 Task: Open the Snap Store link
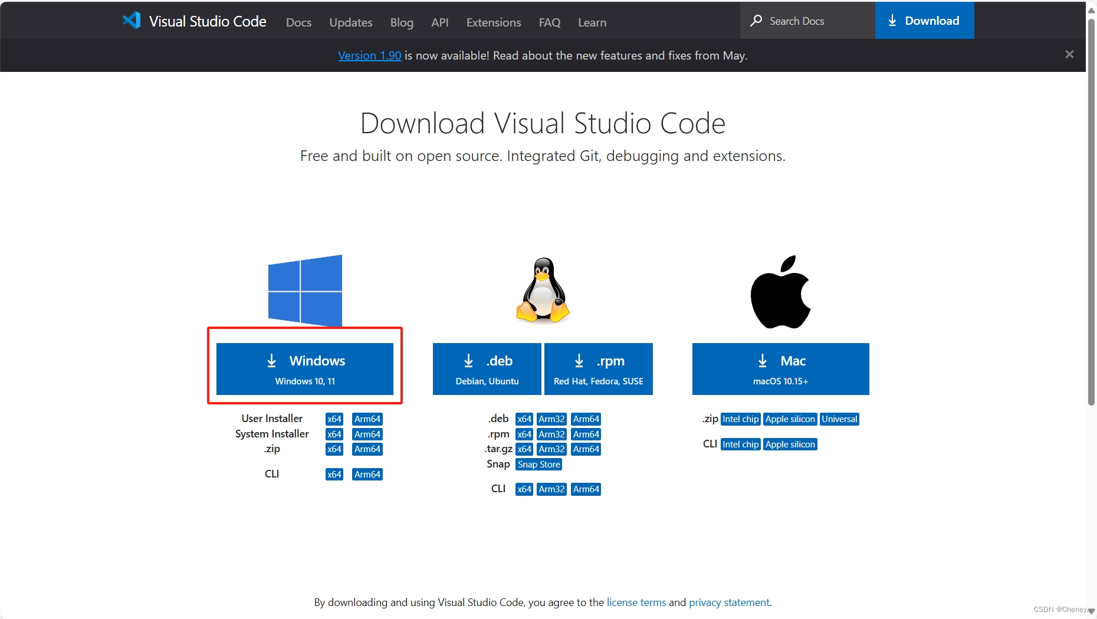pyautogui.click(x=539, y=465)
